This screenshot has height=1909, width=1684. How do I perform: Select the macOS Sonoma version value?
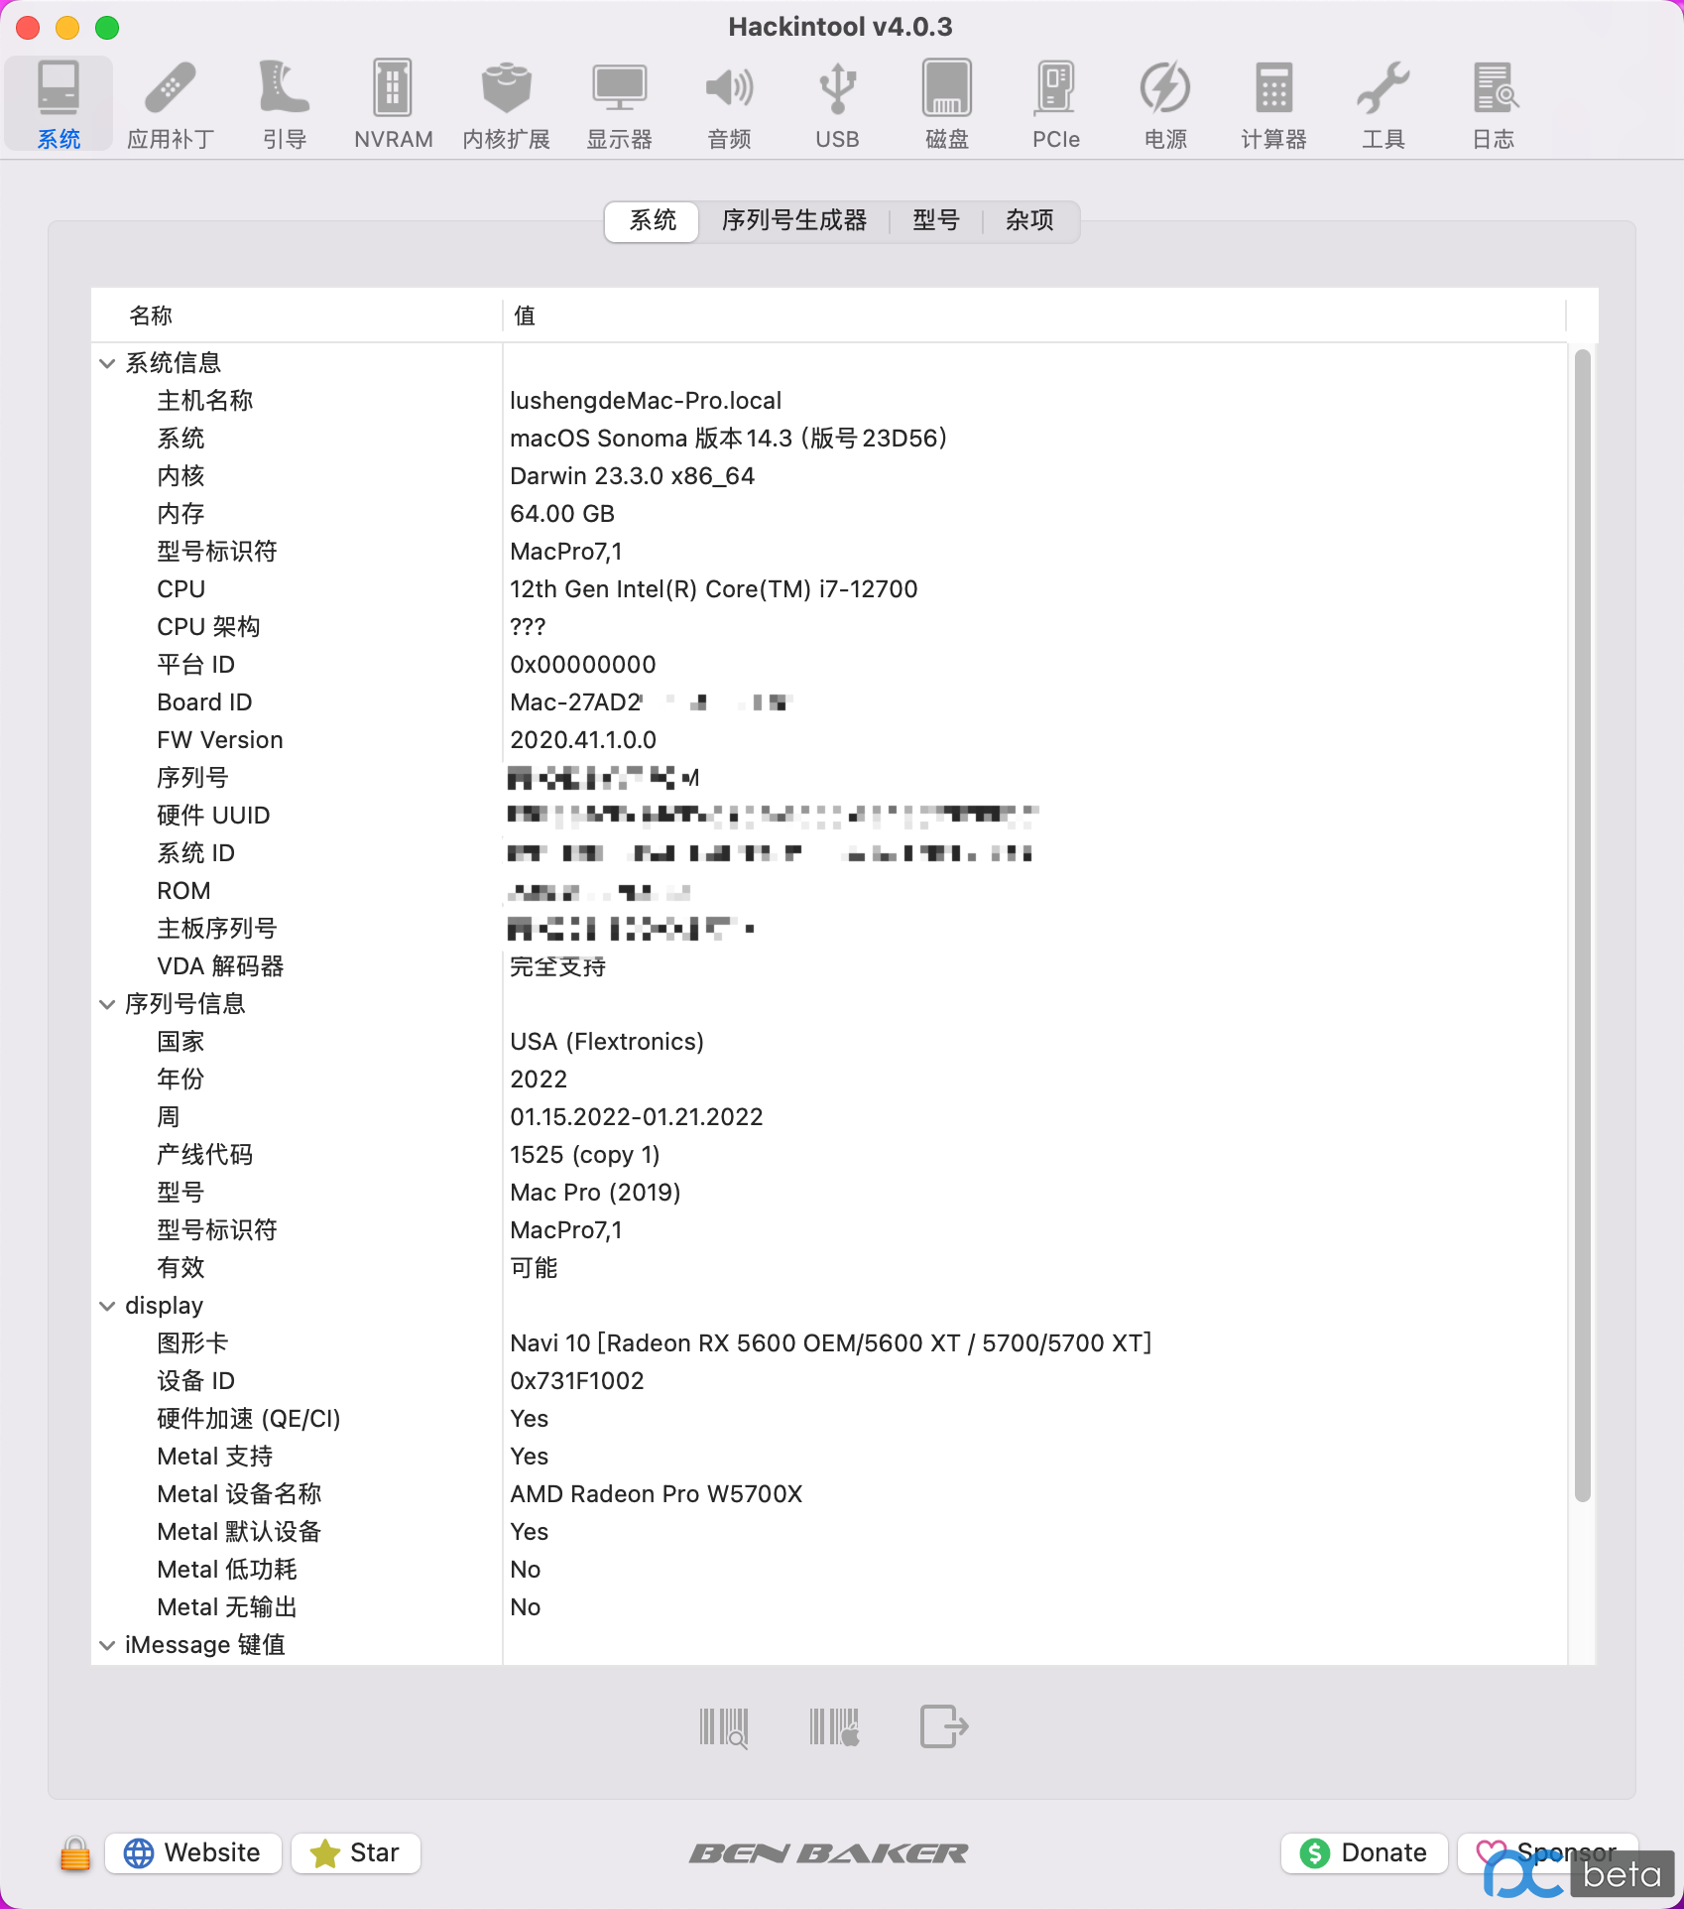[729, 439]
